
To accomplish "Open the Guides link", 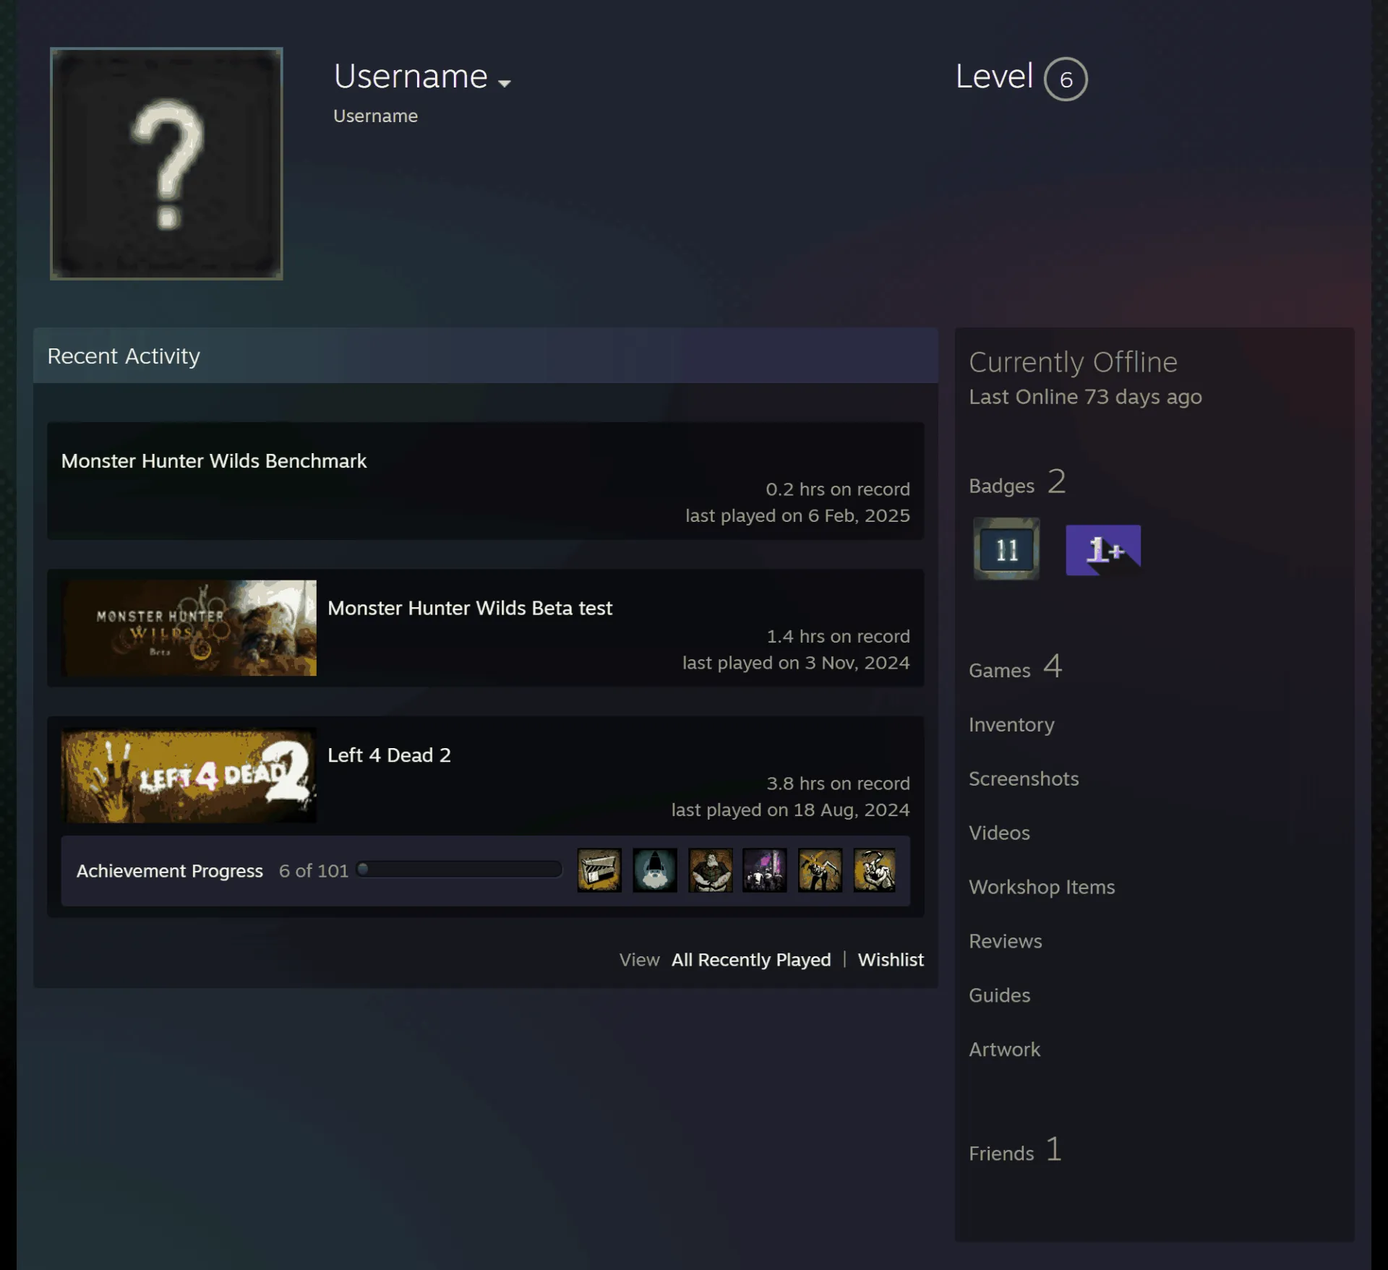I will [x=999, y=995].
